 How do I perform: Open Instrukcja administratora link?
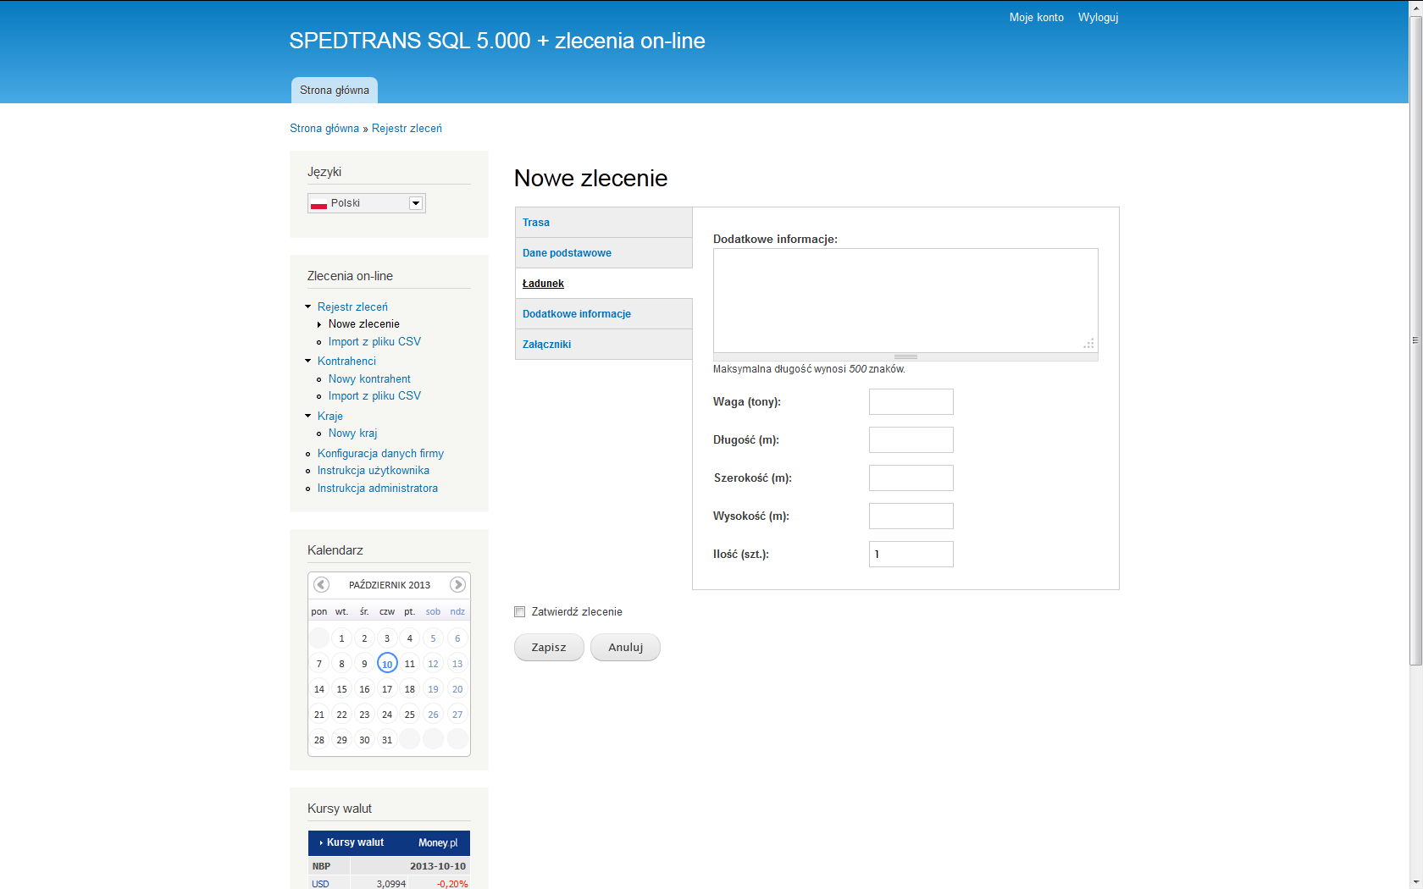[x=378, y=488]
